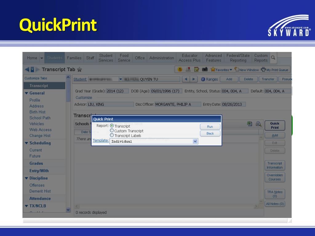This screenshot has height=236, width=315.
Task: Open Federal/State Reporting menu
Action: pos(238,58)
